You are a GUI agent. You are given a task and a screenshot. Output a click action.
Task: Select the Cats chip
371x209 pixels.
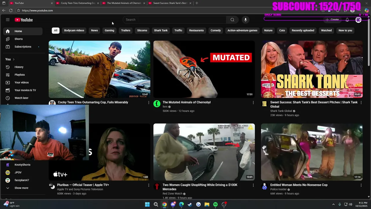click(282, 30)
